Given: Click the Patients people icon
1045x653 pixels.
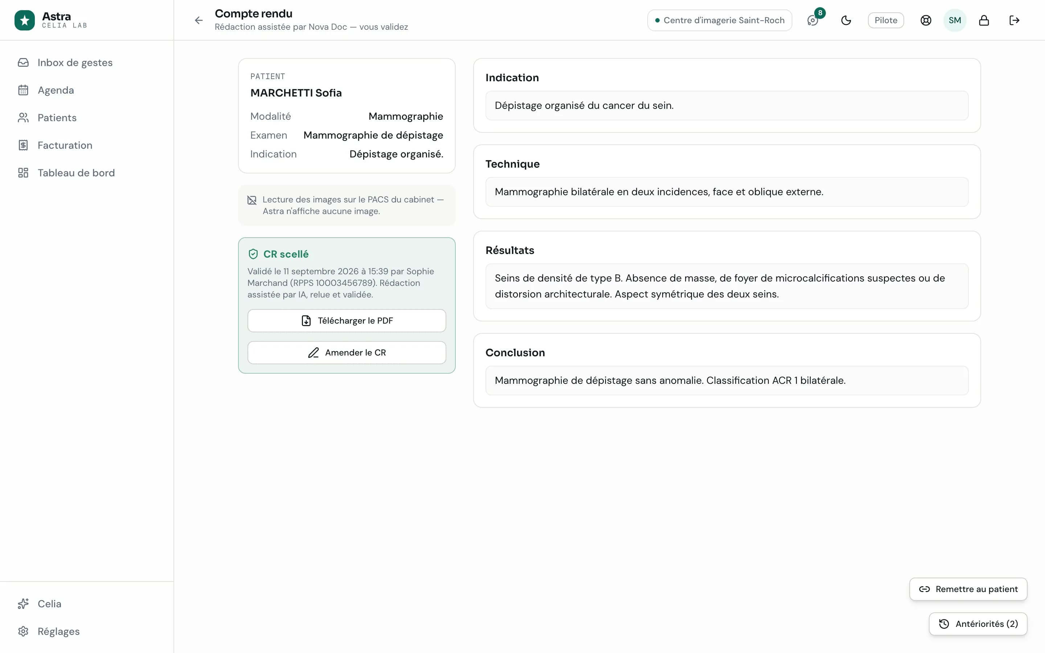Looking at the screenshot, I should point(23,118).
